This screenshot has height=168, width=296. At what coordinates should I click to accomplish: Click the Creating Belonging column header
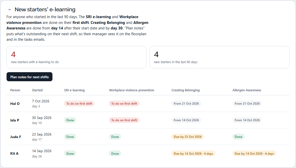coord(185,90)
